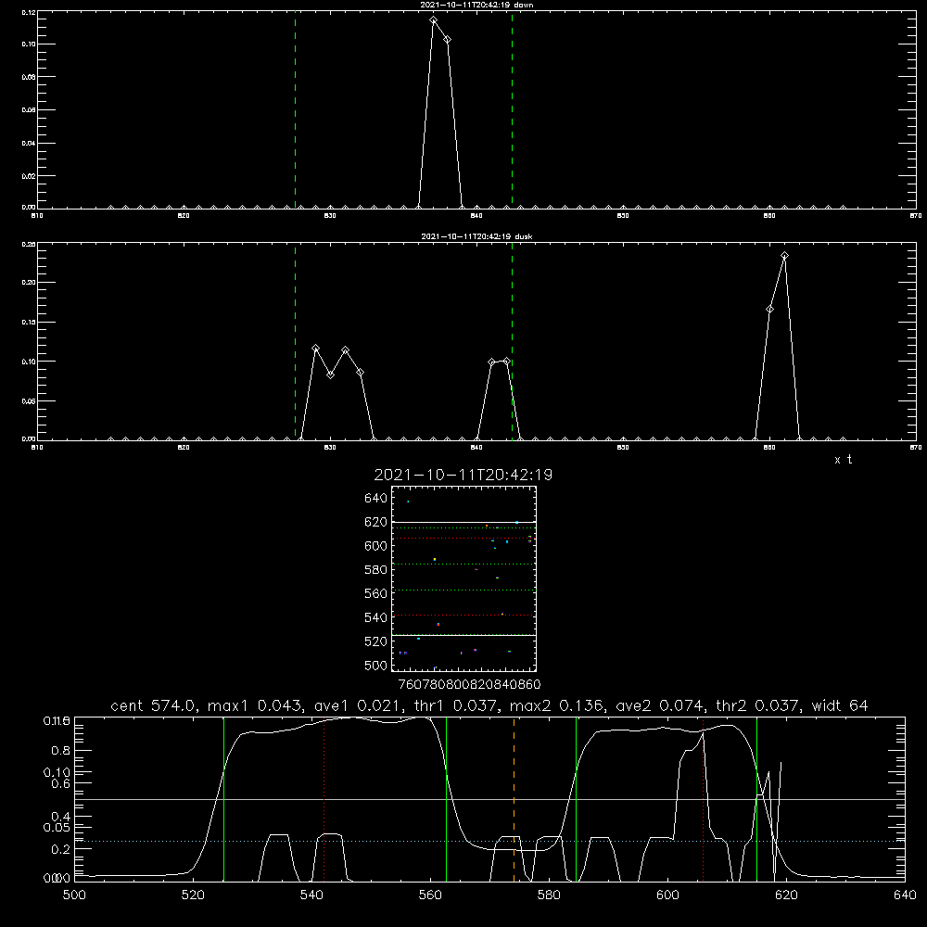The image size is (927, 927).
Task: Click the left green dashed line in dusk plot
Action: (295, 341)
